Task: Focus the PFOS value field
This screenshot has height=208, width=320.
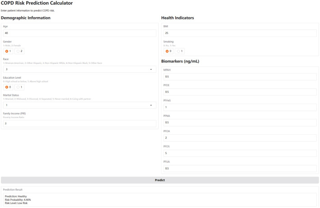Action: 240,153
